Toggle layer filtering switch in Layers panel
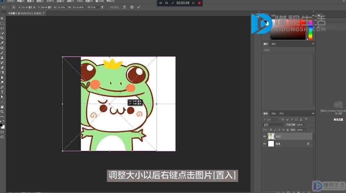 (x=306, y=119)
